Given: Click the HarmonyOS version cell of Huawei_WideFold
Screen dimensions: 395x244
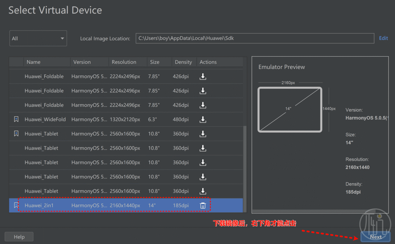Looking at the screenshot, I should [89, 119].
